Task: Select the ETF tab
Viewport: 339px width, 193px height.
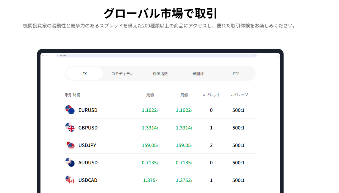Action: 236,74
